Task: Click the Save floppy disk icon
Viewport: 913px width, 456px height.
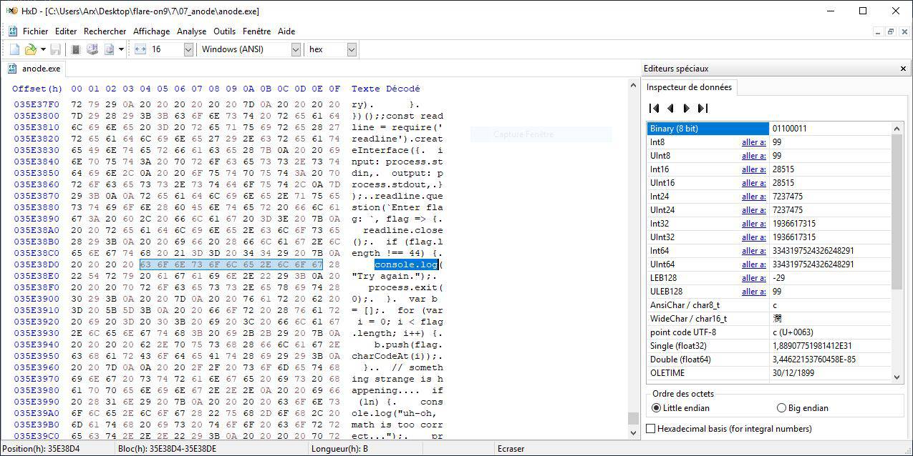Action: point(55,49)
